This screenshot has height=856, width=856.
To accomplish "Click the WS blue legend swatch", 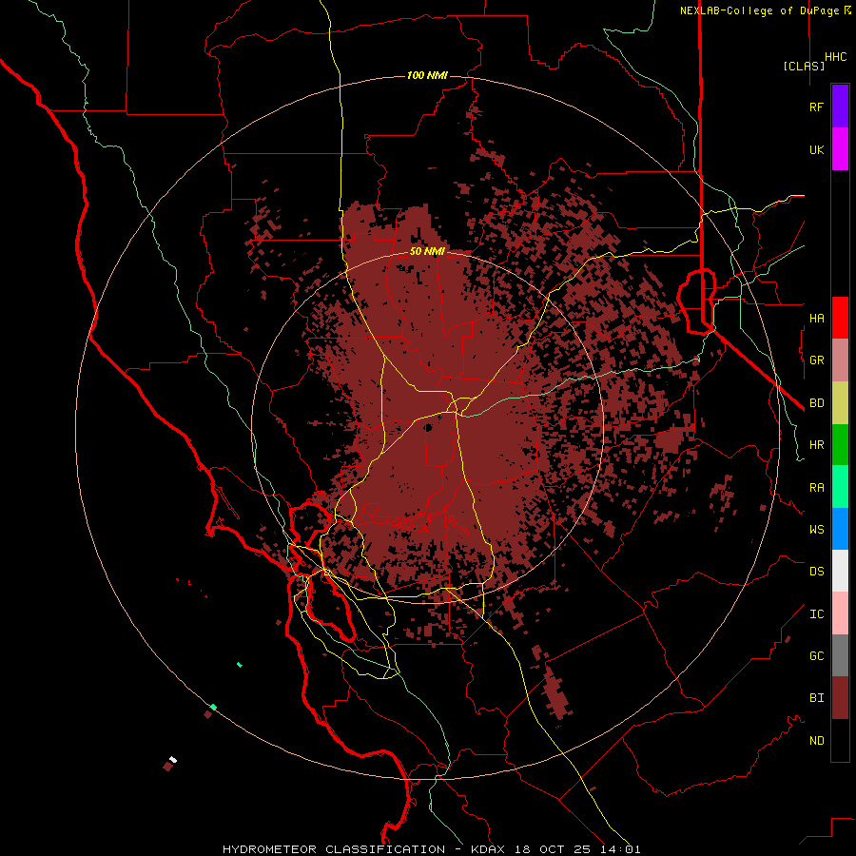I will tap(840, 529).
